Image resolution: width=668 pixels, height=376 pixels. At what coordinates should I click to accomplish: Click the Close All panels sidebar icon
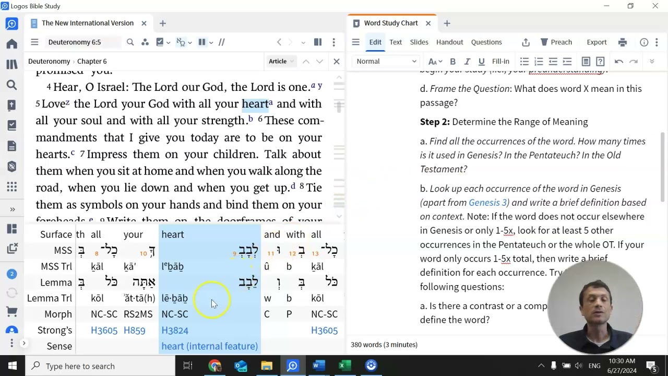(x=11, y=249)
